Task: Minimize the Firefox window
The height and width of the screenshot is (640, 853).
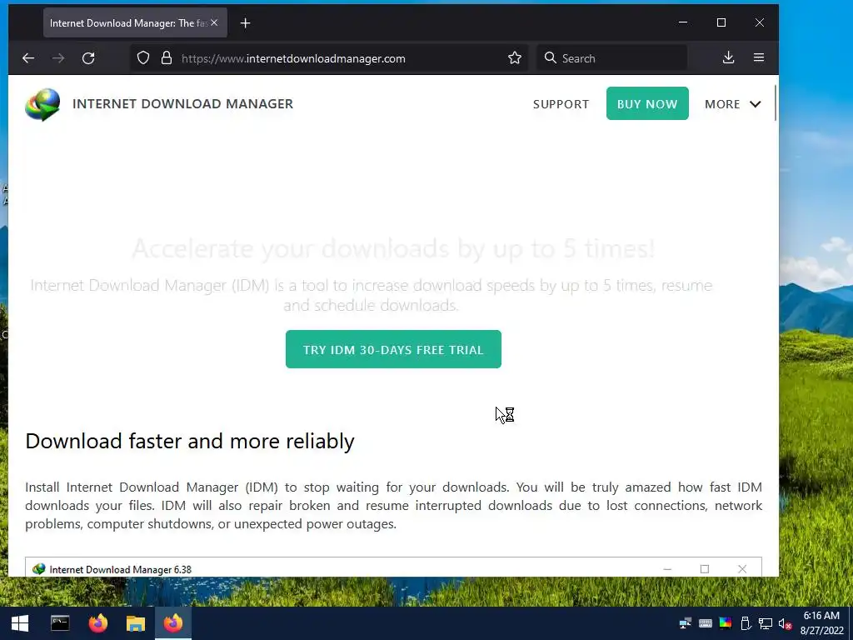Action: point(683,22)
